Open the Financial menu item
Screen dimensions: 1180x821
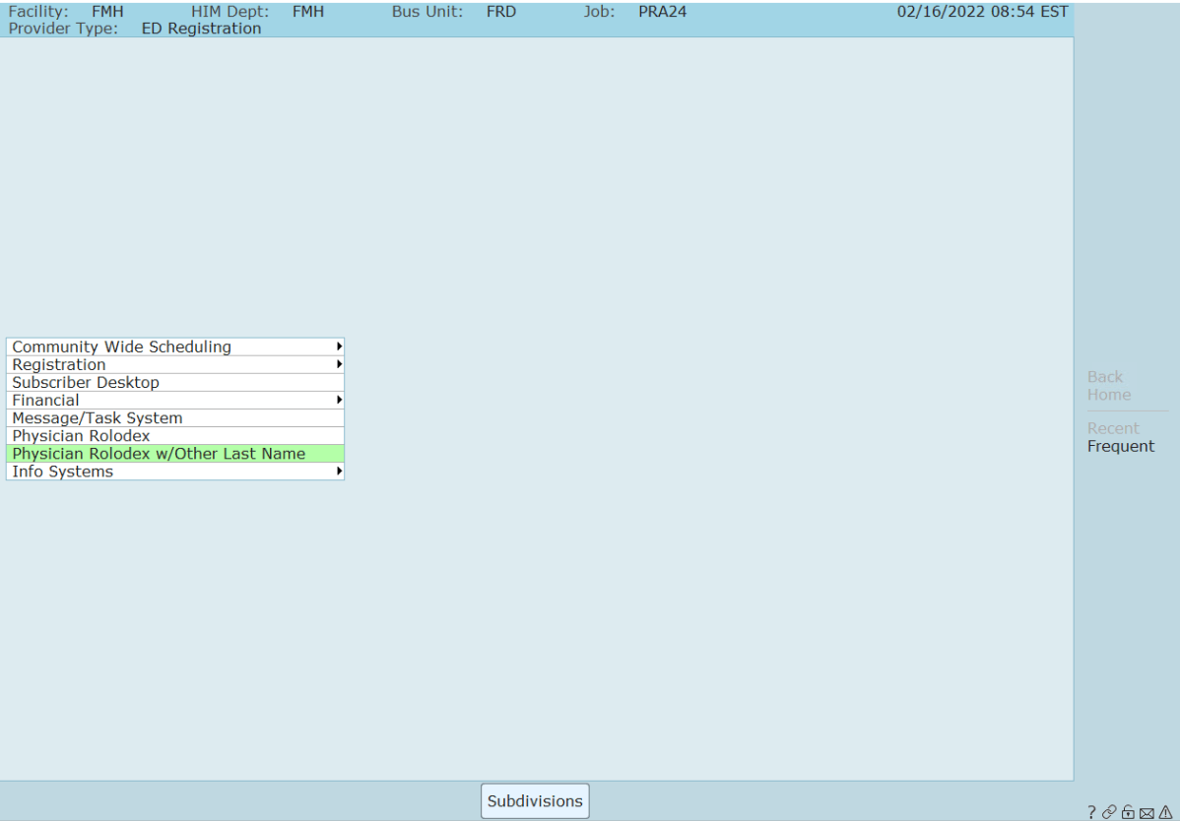[175, 400]
